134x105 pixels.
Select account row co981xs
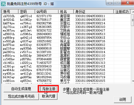(66, 81)
